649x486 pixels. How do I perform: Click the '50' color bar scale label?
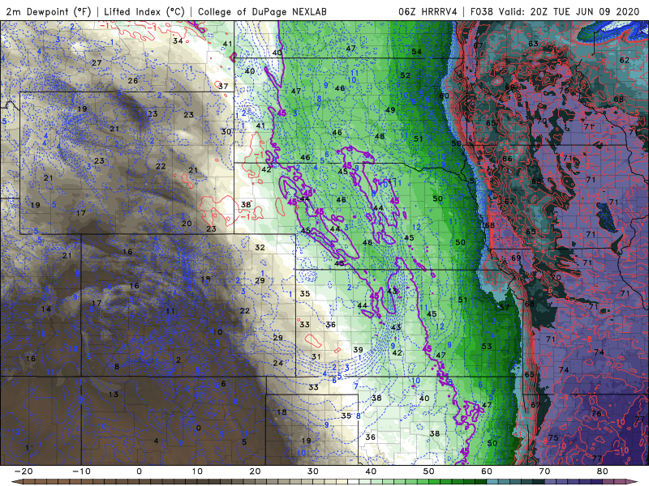point(429,471)
